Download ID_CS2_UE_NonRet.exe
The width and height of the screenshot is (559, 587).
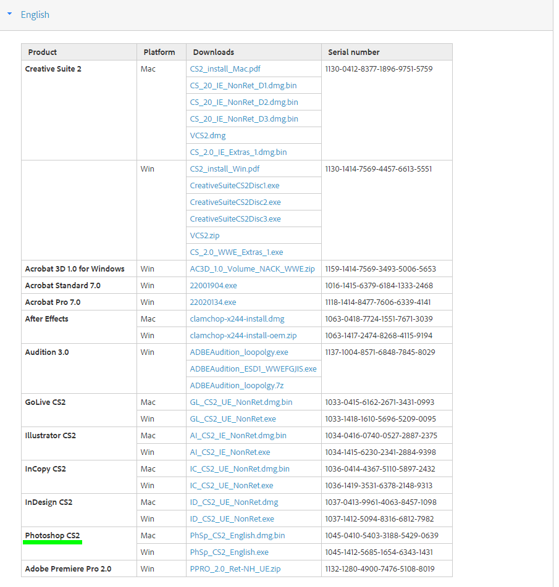tap(232, 519)
